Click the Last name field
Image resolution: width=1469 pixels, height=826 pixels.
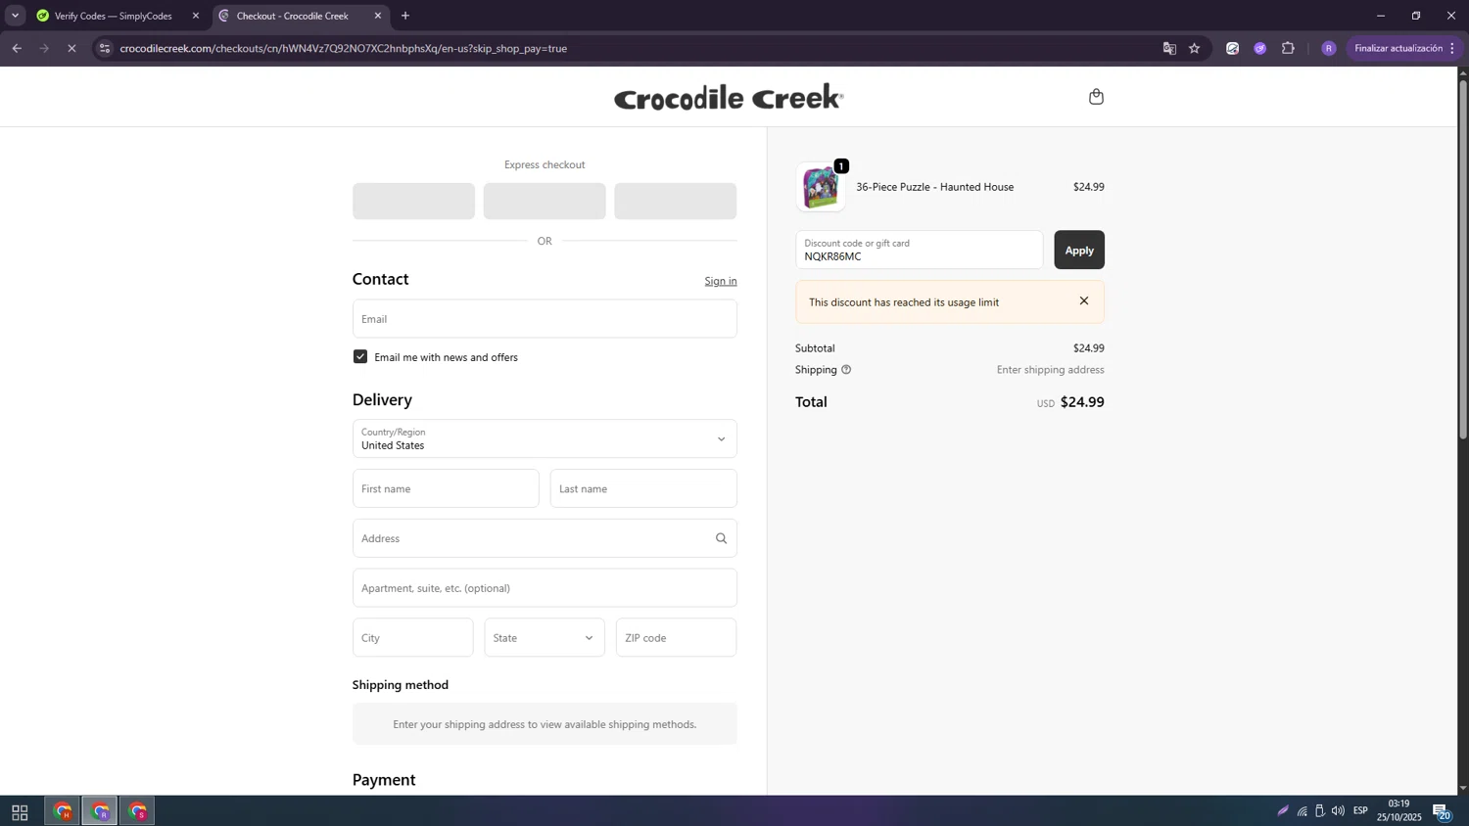coord(643,488)
